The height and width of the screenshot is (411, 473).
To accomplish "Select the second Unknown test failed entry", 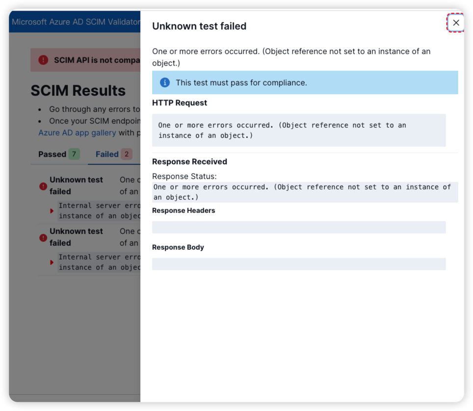I will (77, 237).
